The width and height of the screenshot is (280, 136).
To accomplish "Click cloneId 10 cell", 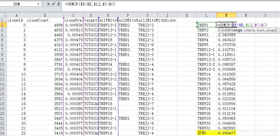I will [16, 74].
